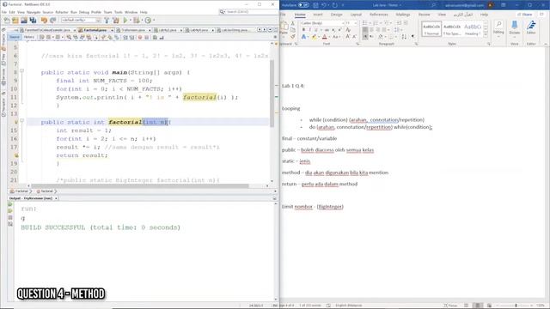Screen dimensions: 550x309
Task: Toggle the History view button in NetBeans editor
Action: (x=28, y=37)
